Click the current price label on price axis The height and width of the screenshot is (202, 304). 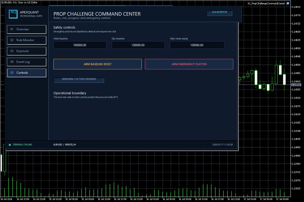click(x=296, y=85)
